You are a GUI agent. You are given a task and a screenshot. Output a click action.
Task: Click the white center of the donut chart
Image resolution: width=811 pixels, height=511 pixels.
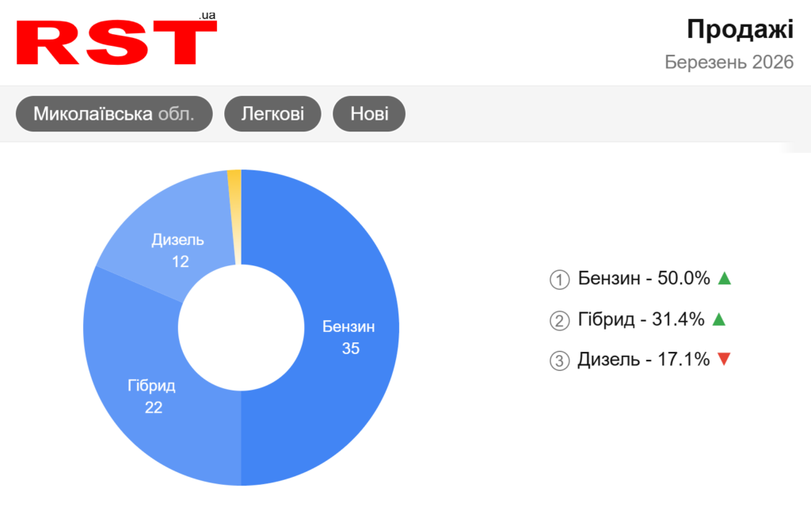(241, 327)
